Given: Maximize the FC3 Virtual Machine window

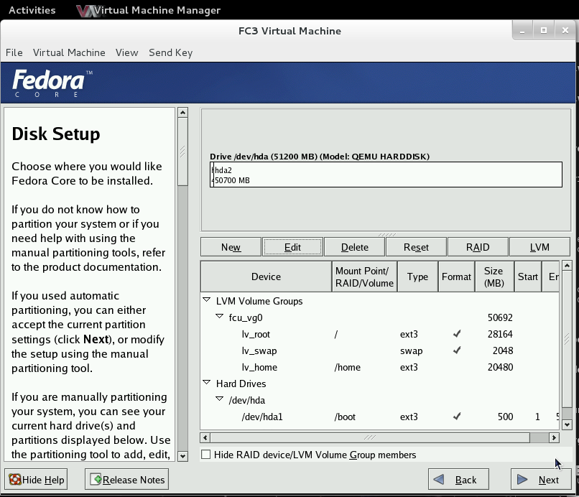Looking at the screenshot, I should [x=544, y=31].
